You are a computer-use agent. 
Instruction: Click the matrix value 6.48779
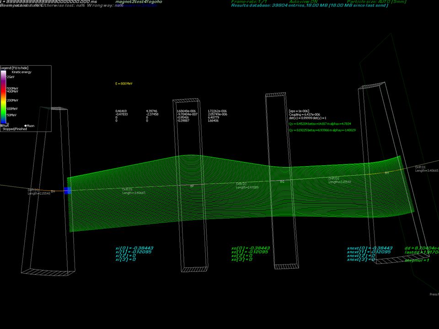coord(214,117)
